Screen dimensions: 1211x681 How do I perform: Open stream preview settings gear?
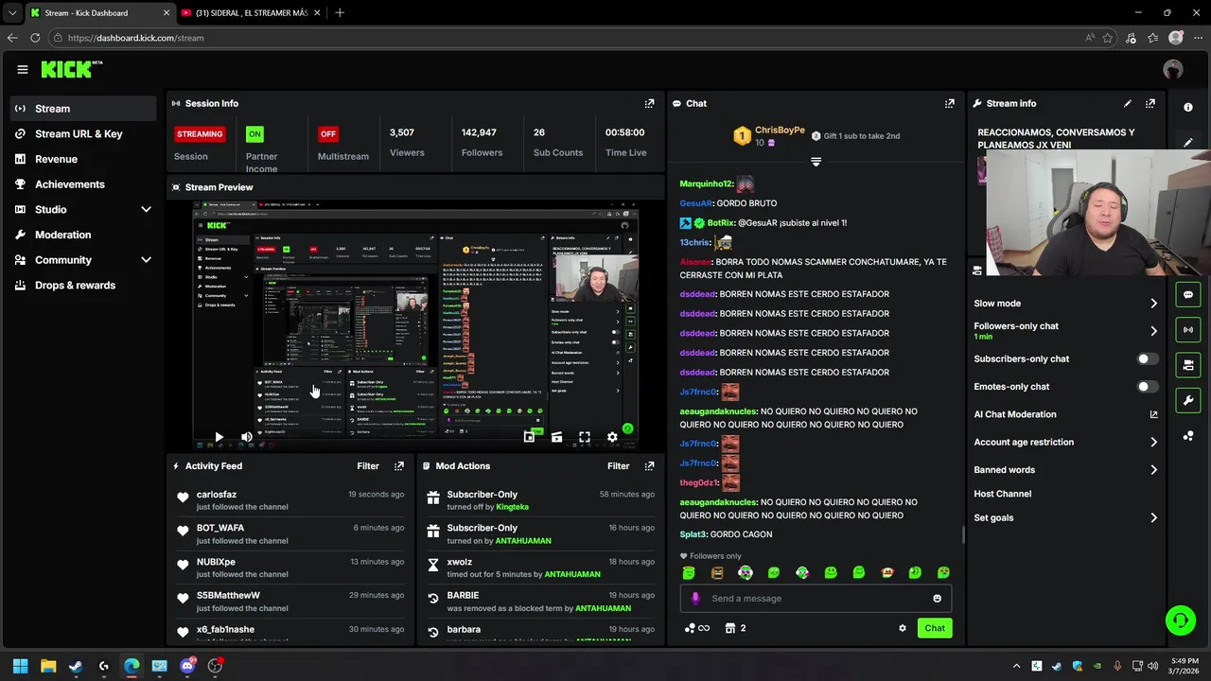point(612,437)
